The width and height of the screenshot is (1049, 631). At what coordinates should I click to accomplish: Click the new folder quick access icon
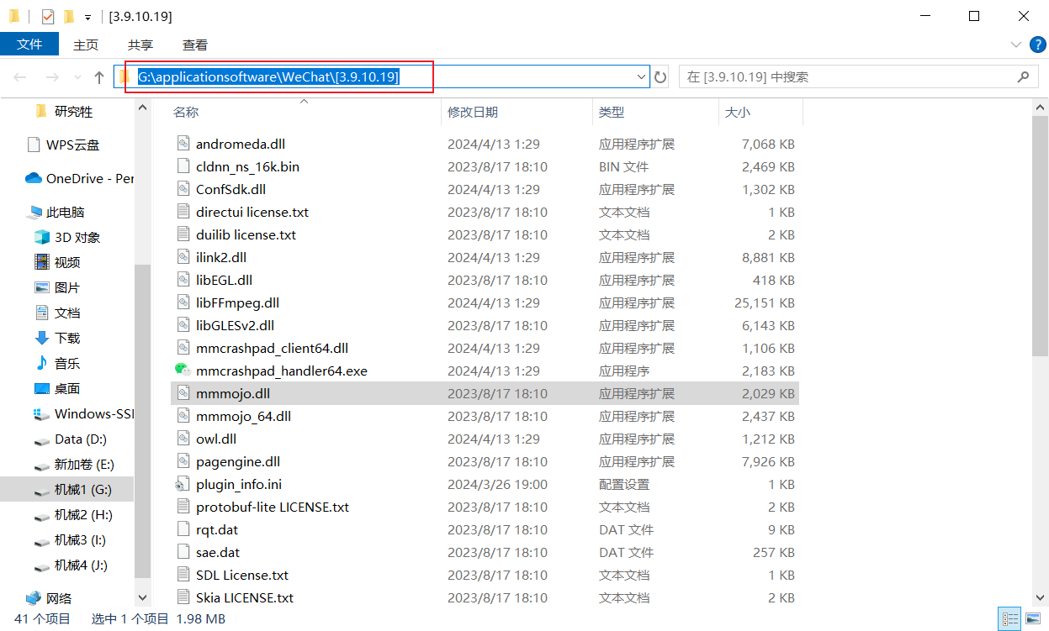(69, 16)
